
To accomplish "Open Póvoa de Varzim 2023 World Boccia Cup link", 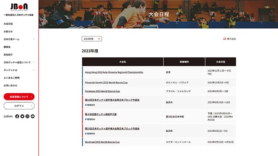I will (106, 83).
